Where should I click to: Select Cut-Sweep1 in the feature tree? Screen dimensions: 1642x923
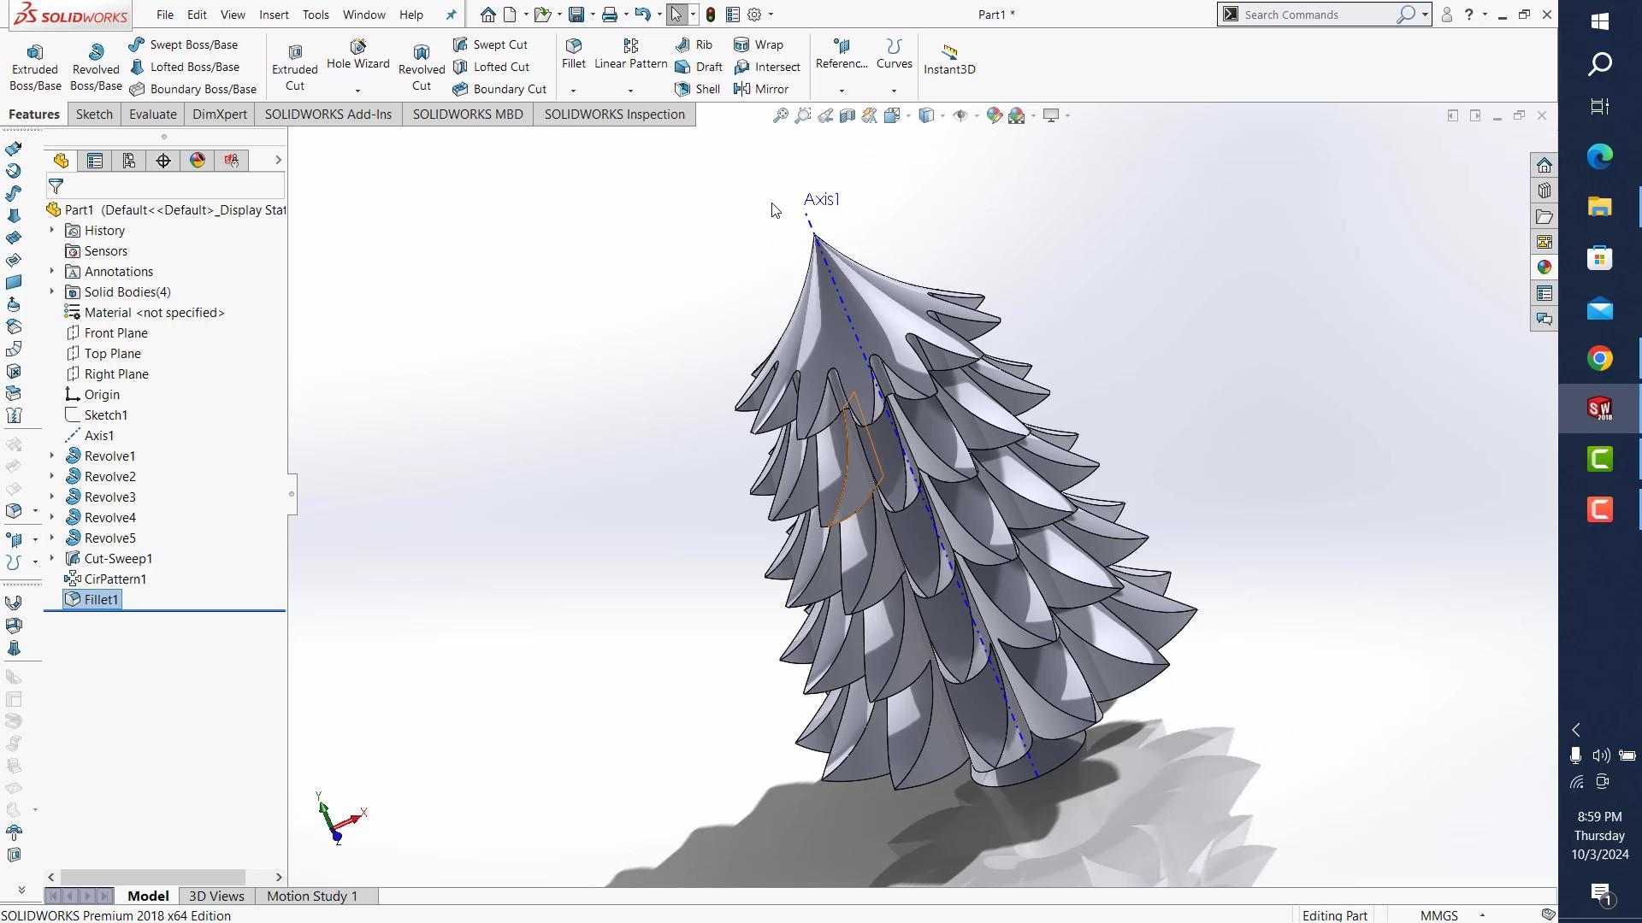click(118, 558)
